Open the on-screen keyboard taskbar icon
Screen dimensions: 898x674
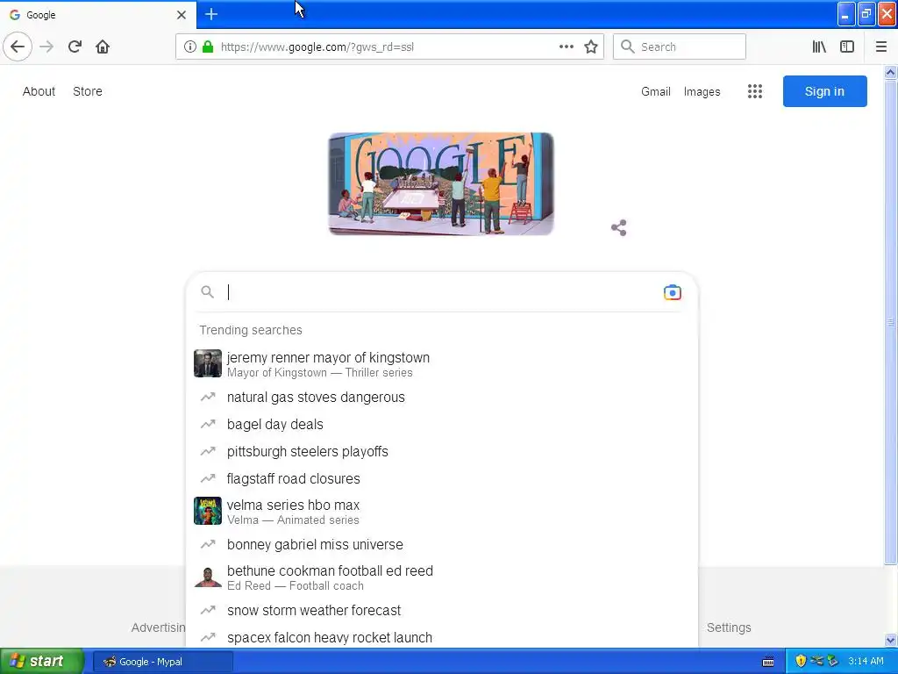tap(768, 662)
